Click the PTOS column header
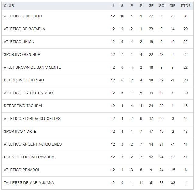The image size is (195, 191). (x=186, y=6)
